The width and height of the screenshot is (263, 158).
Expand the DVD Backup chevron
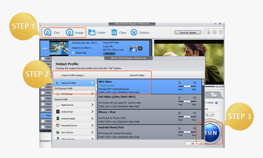click(x=92, y=94)
